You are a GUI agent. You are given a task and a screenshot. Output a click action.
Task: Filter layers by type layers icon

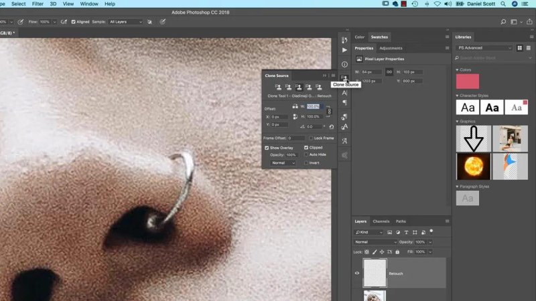(x=407, y=232)
